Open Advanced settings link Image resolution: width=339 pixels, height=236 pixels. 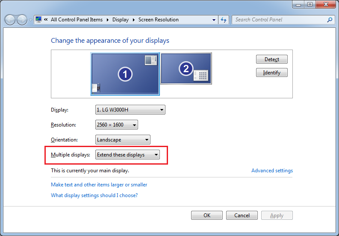coord(272,171)
